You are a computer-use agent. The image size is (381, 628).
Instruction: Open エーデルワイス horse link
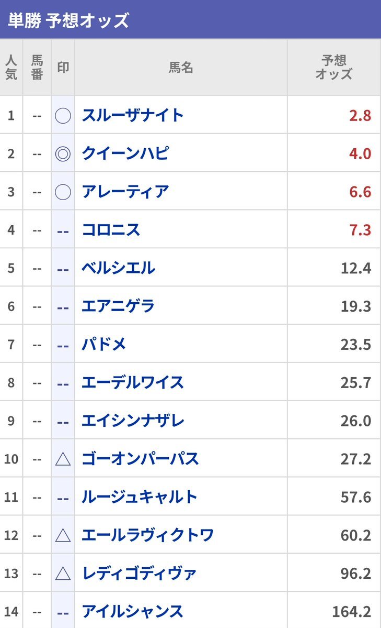click(132, 382)
